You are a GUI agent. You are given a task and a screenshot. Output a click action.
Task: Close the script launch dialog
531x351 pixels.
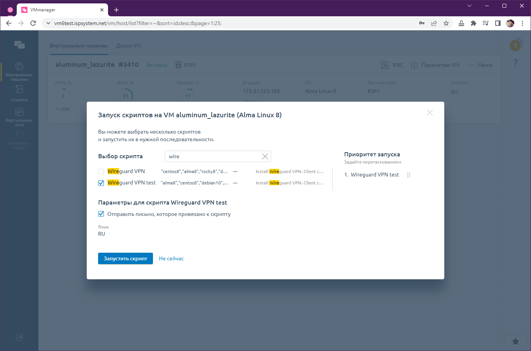click(430, 113)
